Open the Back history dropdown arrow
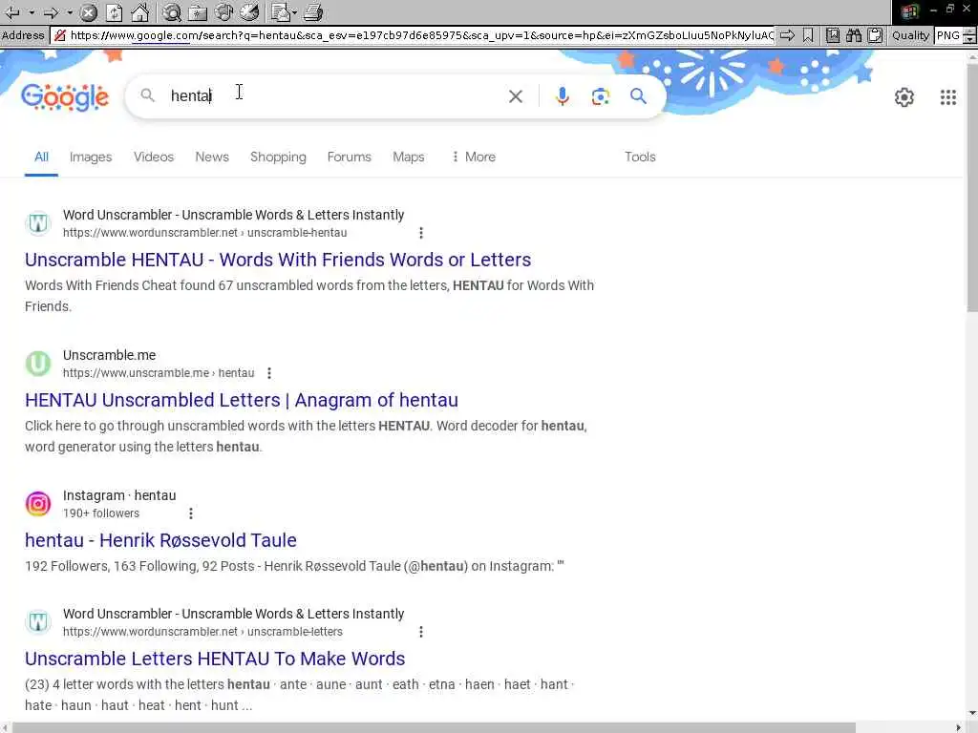 (32, 12)
